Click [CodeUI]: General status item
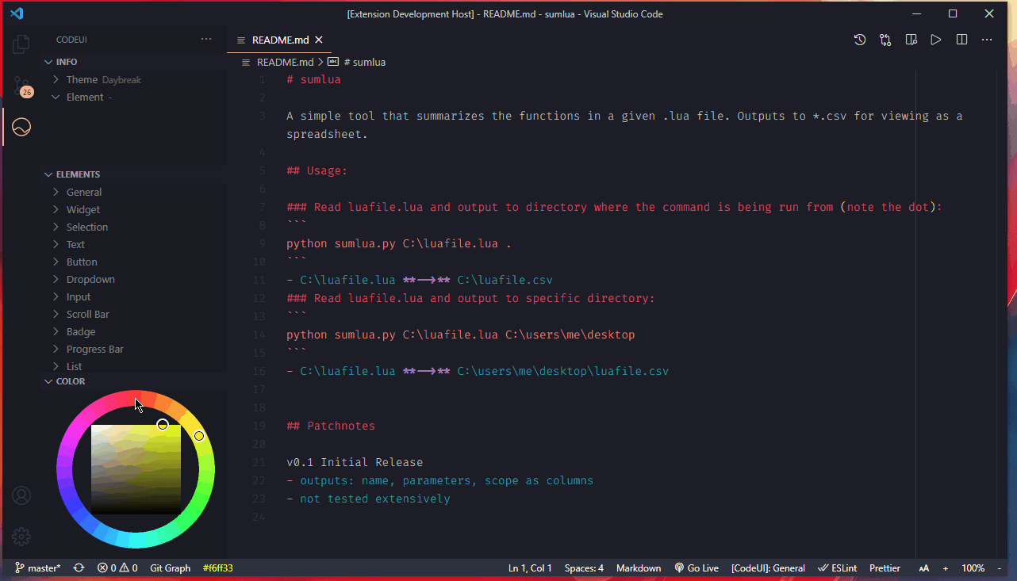Image resolution: width=1017 pixels, height=581 pixels. 768,568
